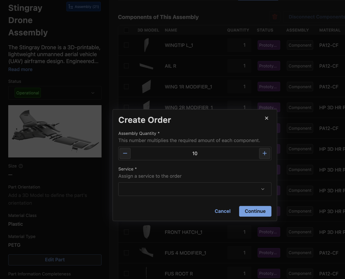
Task: Click the status badge for WINGTIP L_1
Action: pos(269,45)
